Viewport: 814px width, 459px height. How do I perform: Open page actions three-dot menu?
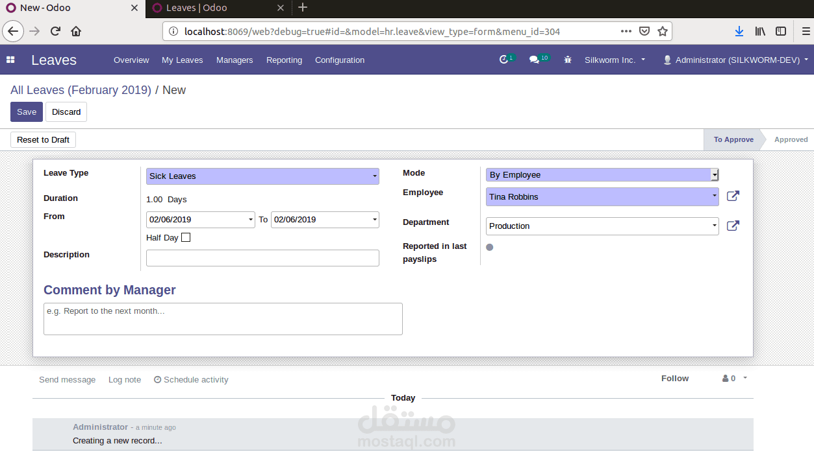(626, 31)
